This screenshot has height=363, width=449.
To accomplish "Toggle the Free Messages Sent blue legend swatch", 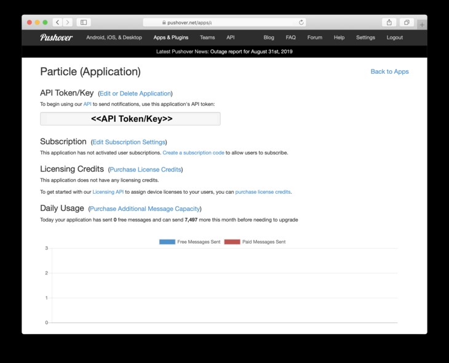I will (167, 242).
